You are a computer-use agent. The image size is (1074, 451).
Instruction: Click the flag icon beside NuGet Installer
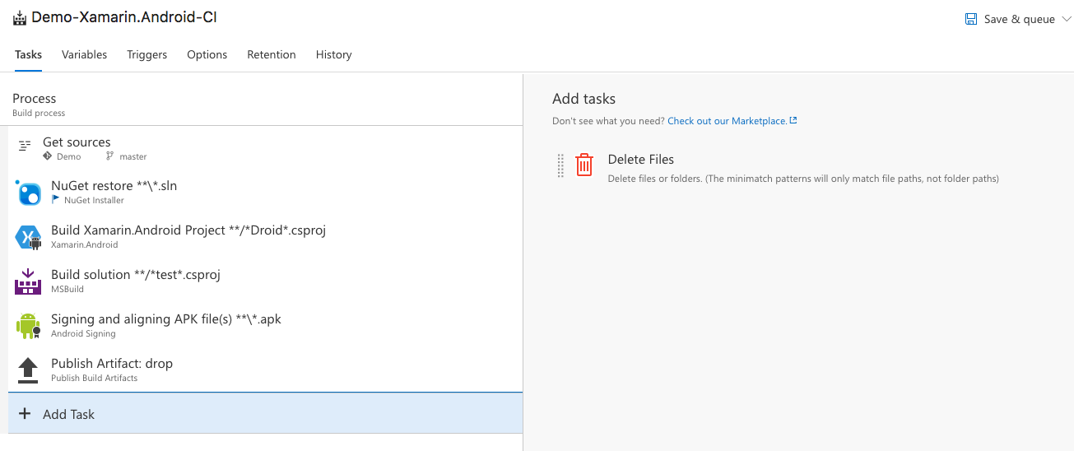tap(55, 200)
